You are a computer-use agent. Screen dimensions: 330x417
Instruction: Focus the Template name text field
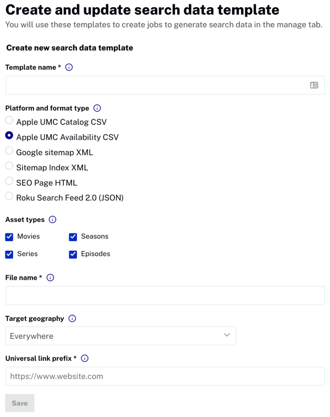[x=157, y=86]
